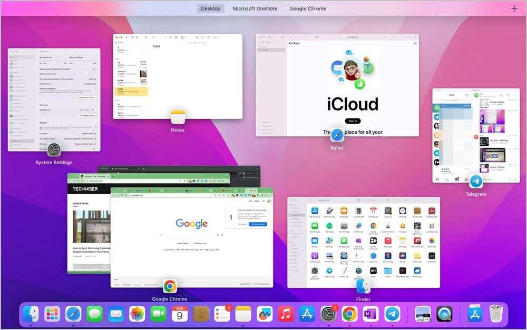Open Microsoft OneNote from the Dock
Screen dimensions: 527x330
coord(370,314)
